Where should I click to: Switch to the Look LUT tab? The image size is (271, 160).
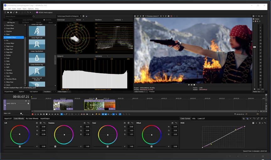[x=201, y=119]
